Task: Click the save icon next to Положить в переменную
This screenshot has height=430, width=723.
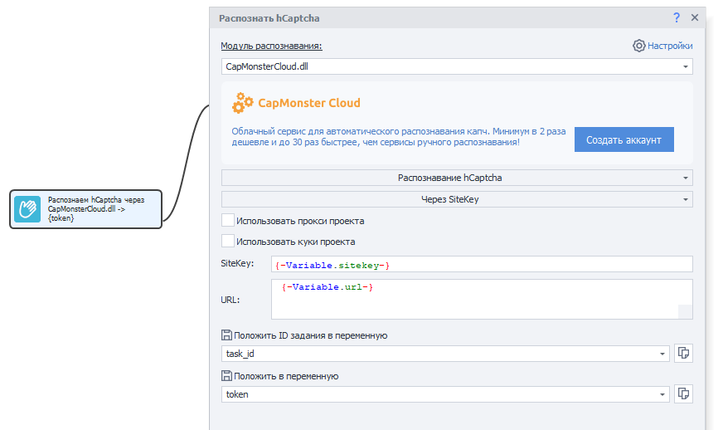Action: (x=226, y=376)
